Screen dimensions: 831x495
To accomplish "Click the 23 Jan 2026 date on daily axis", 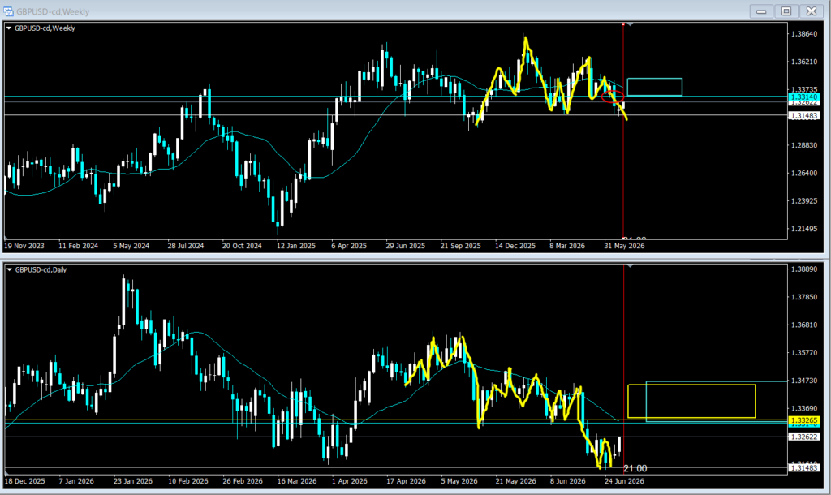I will 132,481.
